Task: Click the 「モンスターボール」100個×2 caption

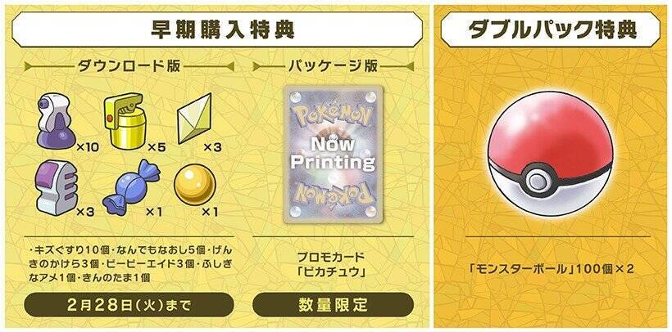Action: (552, 270)
